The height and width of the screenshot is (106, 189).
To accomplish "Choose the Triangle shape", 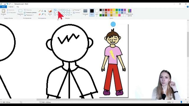I will (x=69, y=10).
